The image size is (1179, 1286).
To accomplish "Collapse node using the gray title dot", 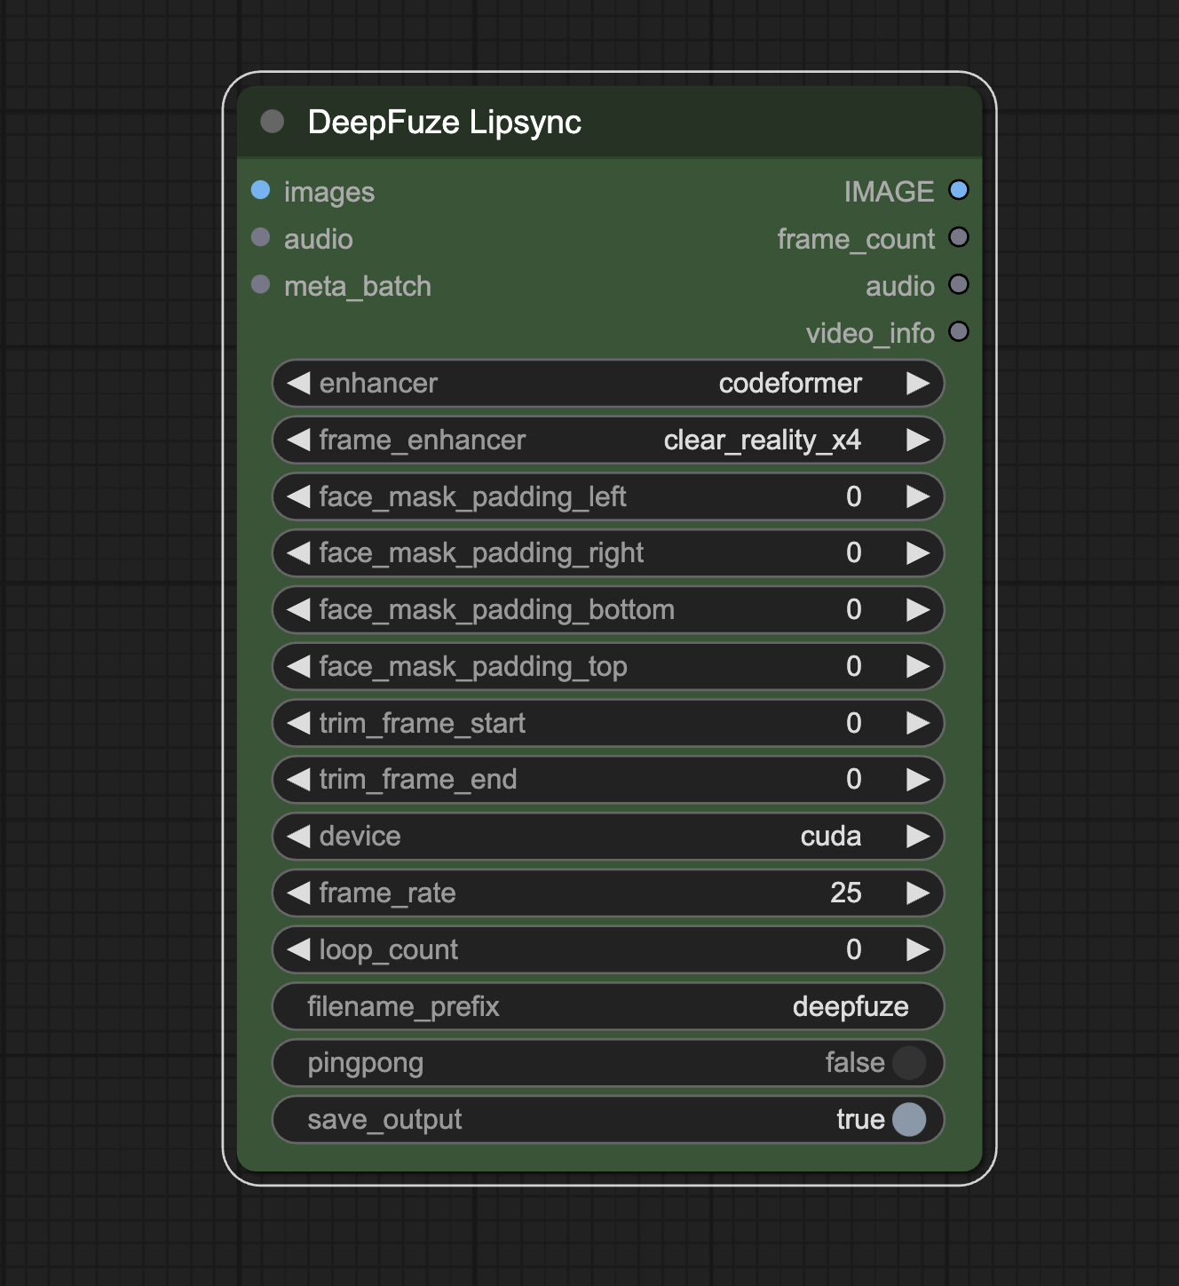I will [273, 122].
